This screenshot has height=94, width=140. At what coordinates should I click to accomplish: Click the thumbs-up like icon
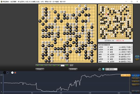(x=100, y=69)
